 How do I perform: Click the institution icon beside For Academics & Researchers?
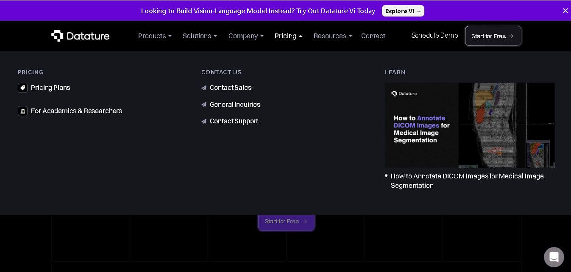click(22, 111)
